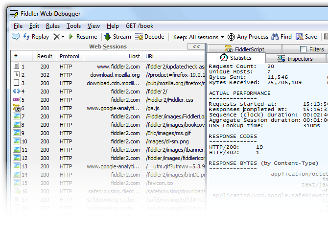Select session 6 JavaScript icon

coord(17,108)
